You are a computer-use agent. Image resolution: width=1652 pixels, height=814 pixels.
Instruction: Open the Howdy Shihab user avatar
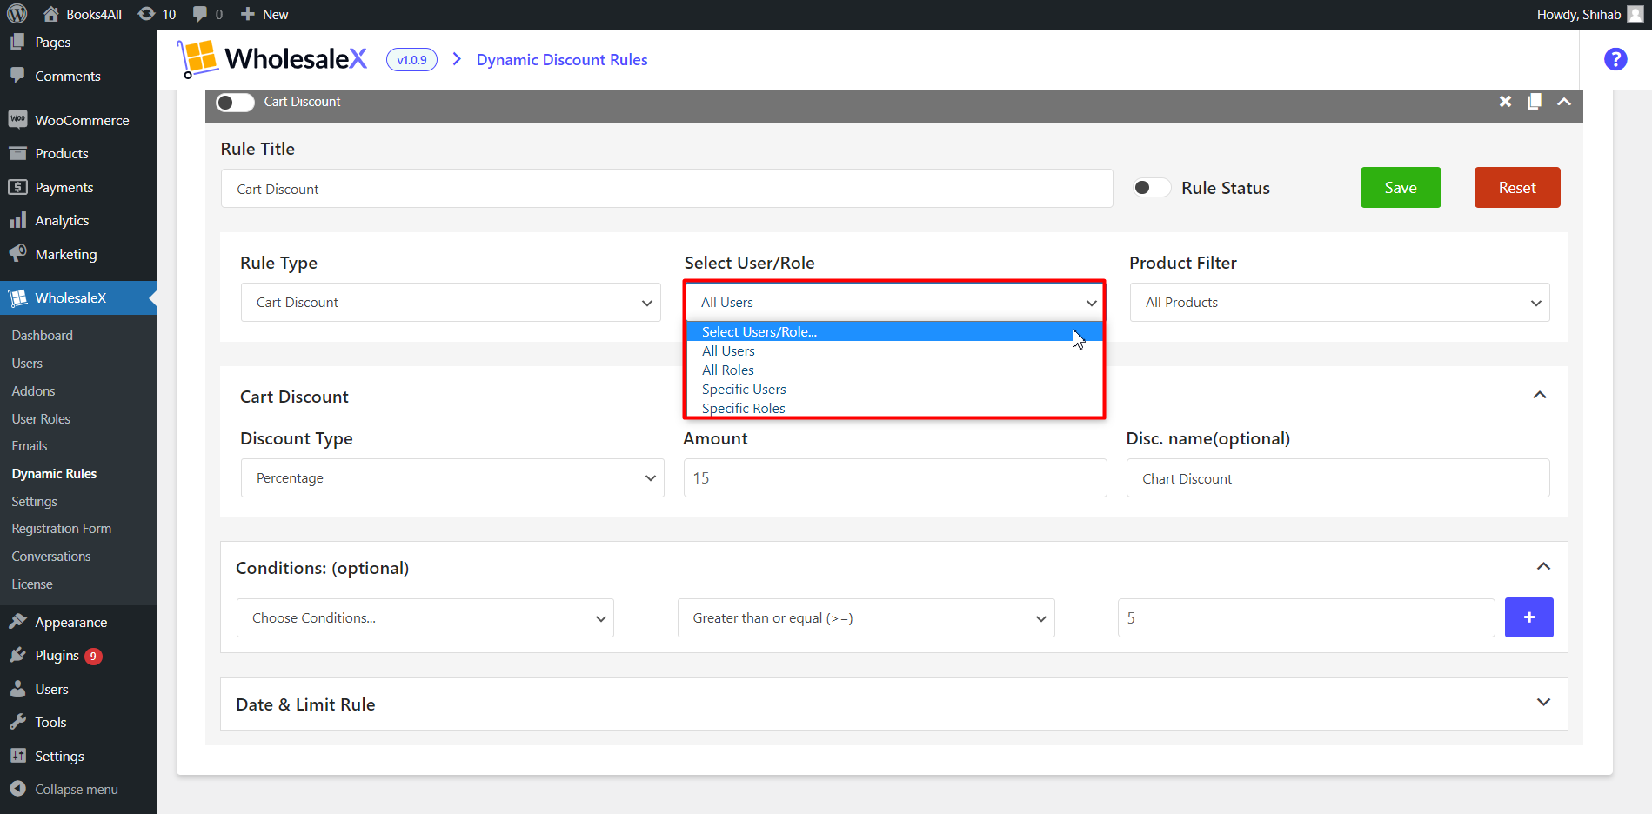1635,14
